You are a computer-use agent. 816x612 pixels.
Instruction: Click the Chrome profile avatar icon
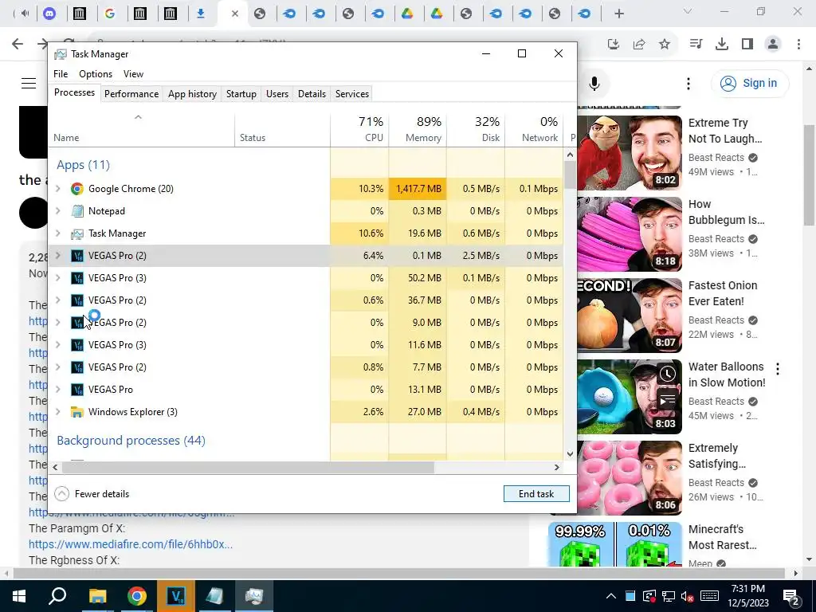tap(773, 45)
